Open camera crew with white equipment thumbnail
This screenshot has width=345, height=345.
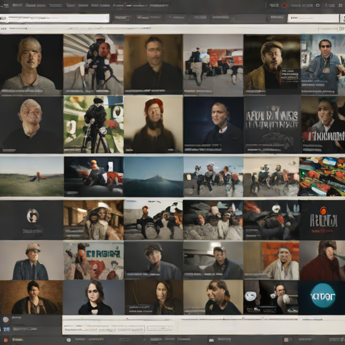tap(153, 220)
